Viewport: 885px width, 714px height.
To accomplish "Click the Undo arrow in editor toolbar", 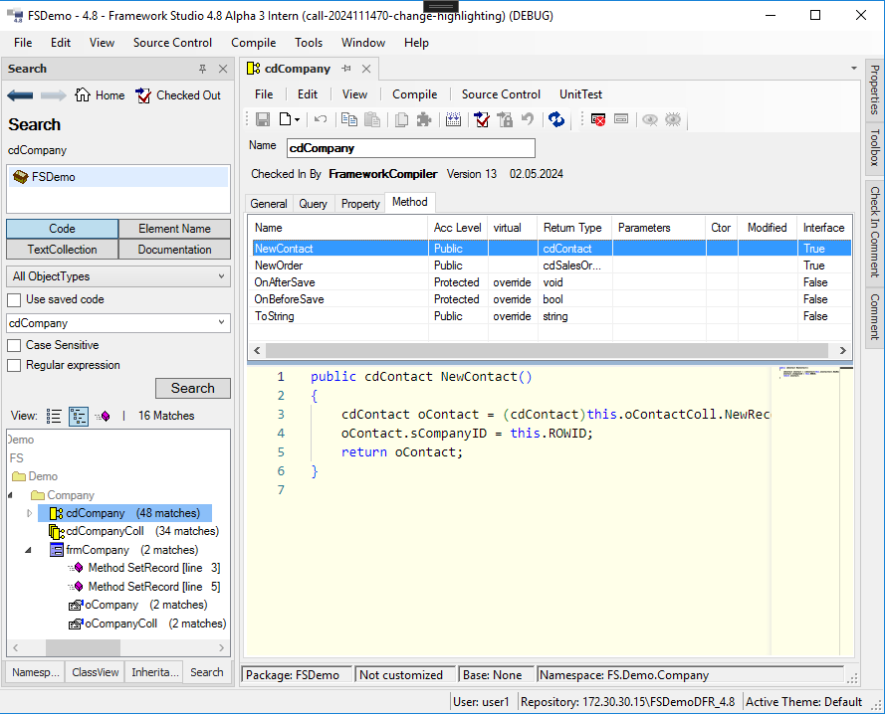I will pyautogui.click(x=321, y=119).
